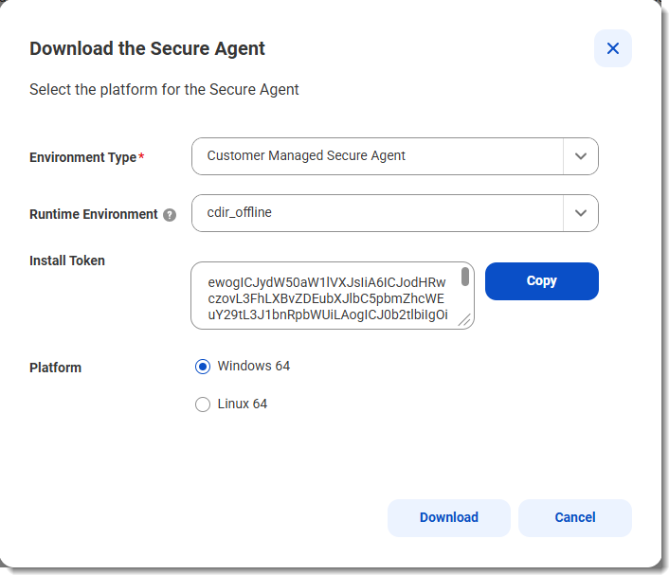Click the Runtime Environment label text
The height and width of the screenshot is (575, 669).
pos(94,214)
